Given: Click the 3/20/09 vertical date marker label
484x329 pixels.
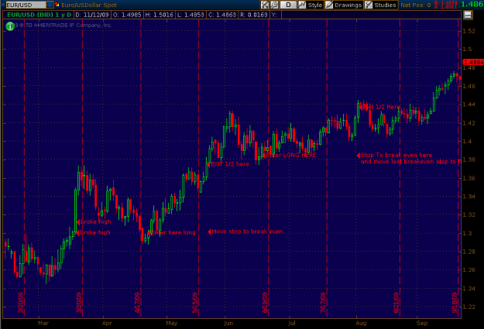Looking at the screenshot, I should [79, 303].
